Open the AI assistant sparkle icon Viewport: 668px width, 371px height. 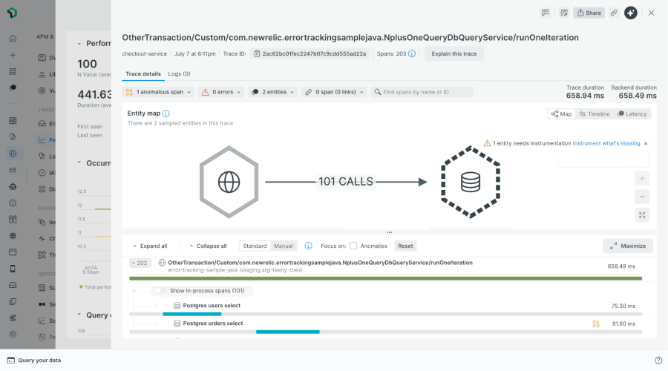pyautogui.click(x=631, y=13)
